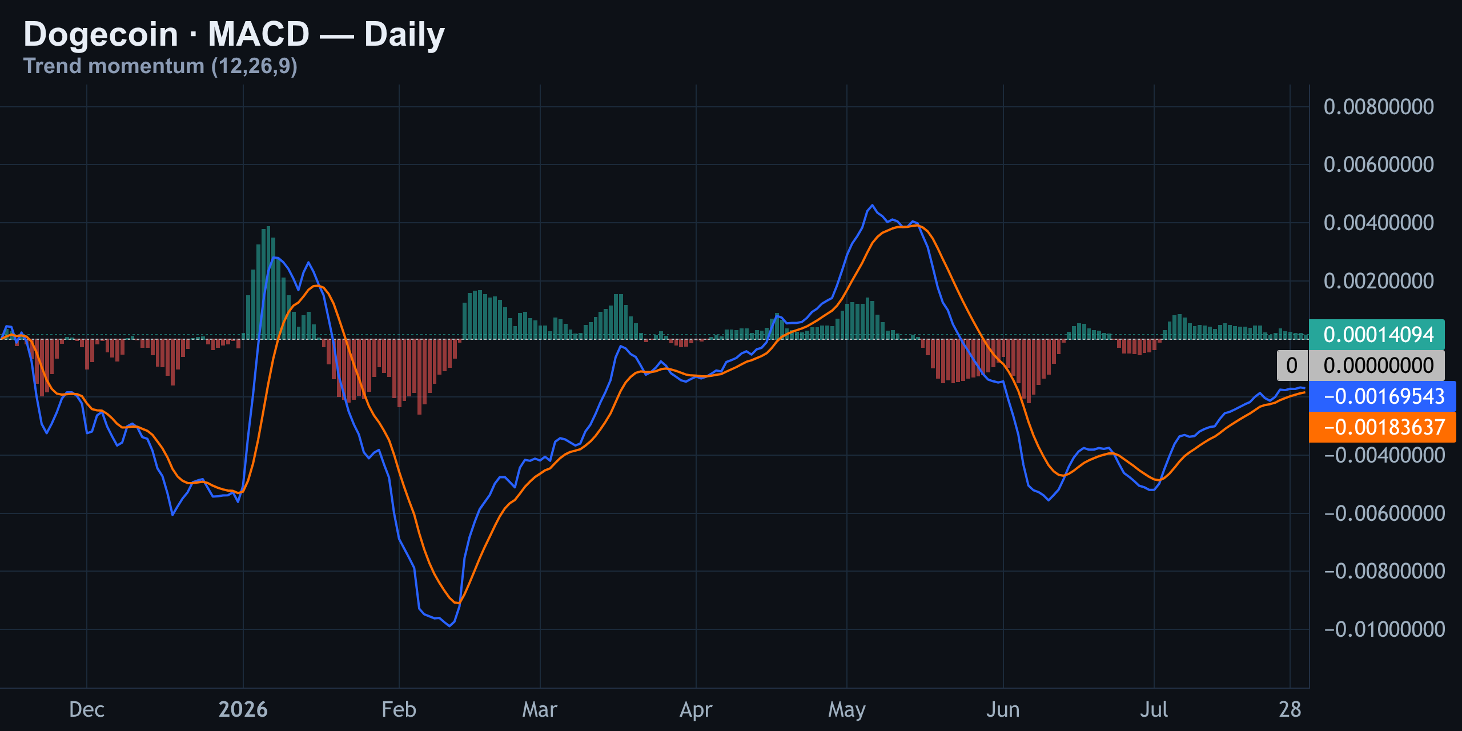Click the "May" time axis label

(x=847, y=710)
